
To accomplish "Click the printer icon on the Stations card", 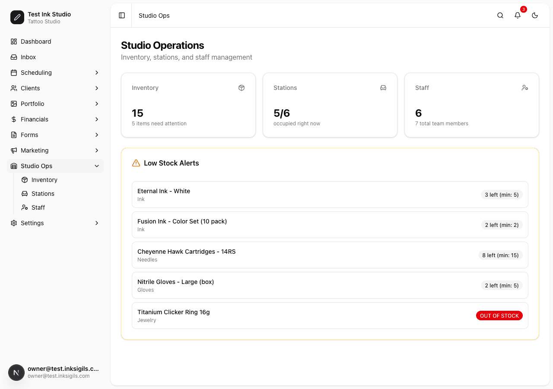I will click(383, 88).
